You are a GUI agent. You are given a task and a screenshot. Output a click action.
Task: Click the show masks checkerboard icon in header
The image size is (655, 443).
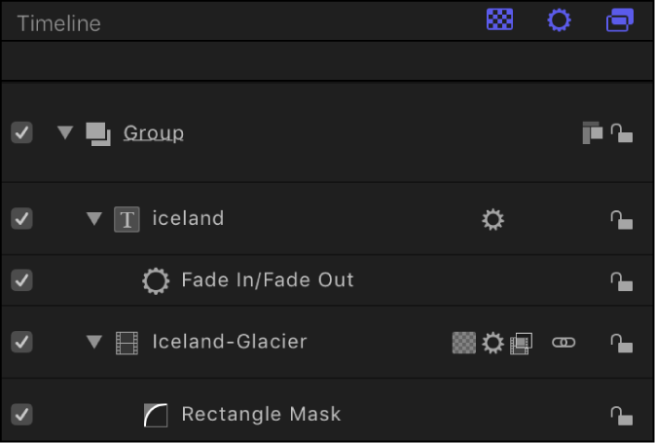tap(500, 20)
